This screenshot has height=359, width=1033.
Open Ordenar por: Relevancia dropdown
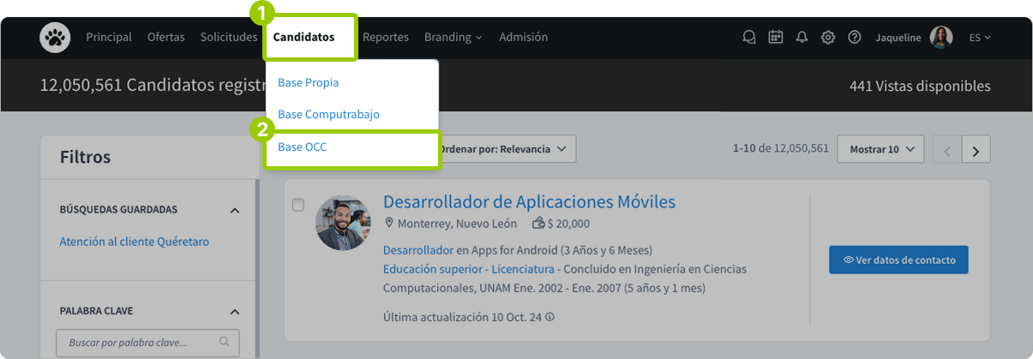504,149
